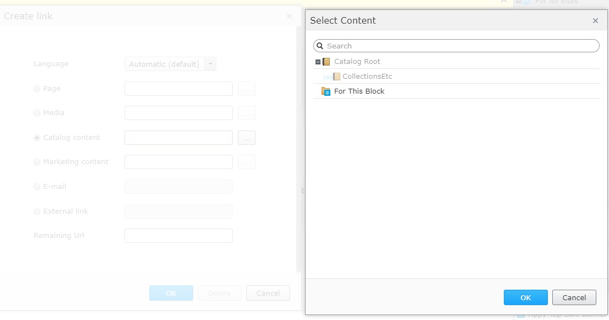Click browse button next to Catalog content
Image resolution: width=609 pixels, height=320 pixels.
coord(247,138)
